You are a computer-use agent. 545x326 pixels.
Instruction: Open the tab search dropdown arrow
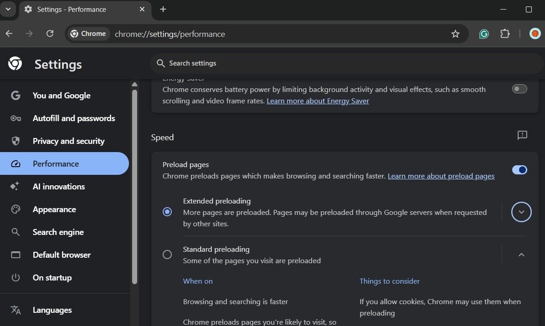[x=8, y=9]
